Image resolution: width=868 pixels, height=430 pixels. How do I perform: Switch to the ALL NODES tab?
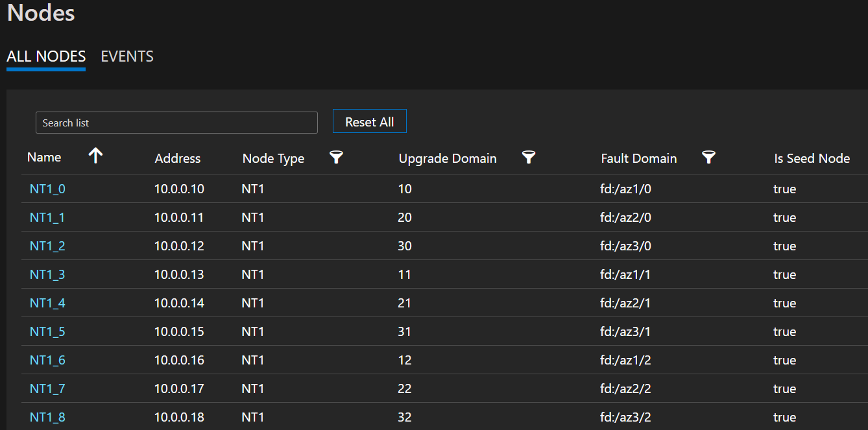(46, 56)
